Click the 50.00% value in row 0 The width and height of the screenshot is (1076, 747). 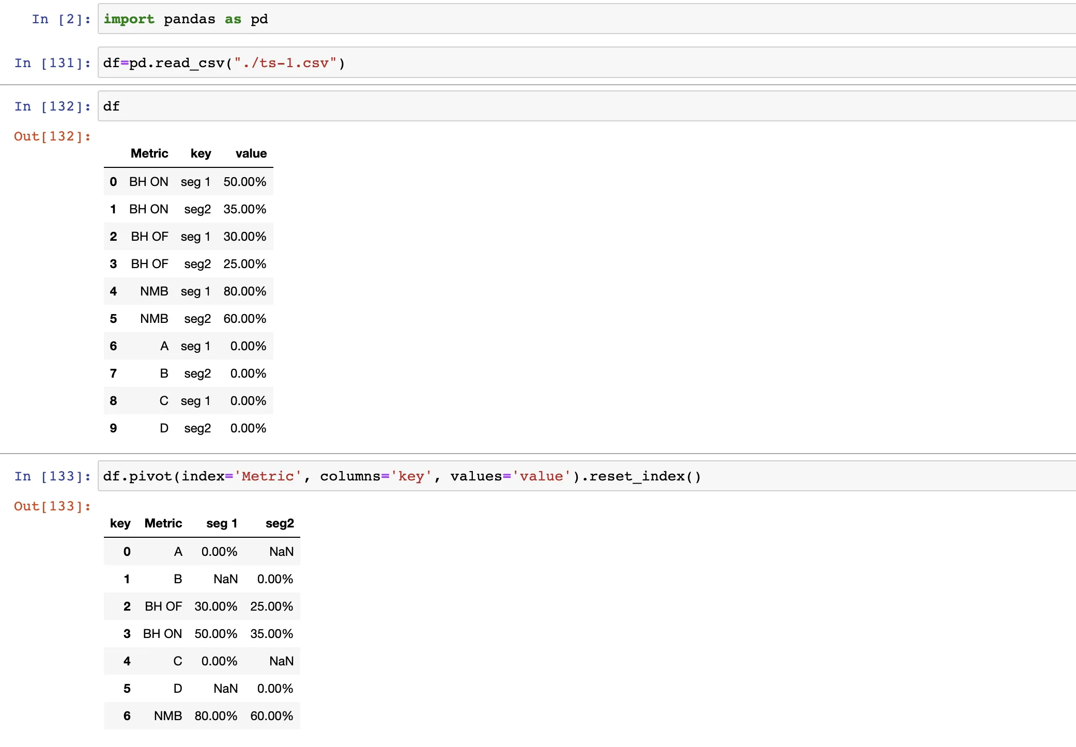[244, 182]
